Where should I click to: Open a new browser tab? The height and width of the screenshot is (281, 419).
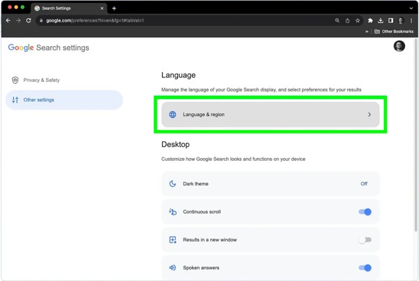pyautogui.click(x=115, y=8)
